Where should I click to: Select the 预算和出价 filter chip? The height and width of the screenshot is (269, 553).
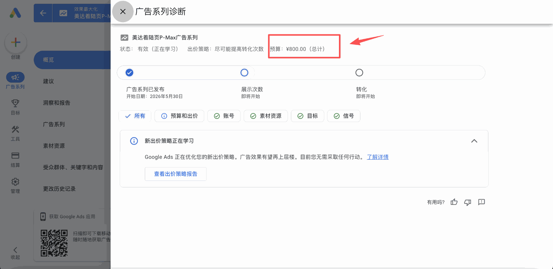(179, 116)
